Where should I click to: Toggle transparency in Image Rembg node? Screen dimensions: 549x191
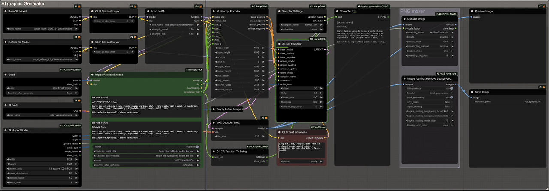pyautogui.click(x=429, y=88)
